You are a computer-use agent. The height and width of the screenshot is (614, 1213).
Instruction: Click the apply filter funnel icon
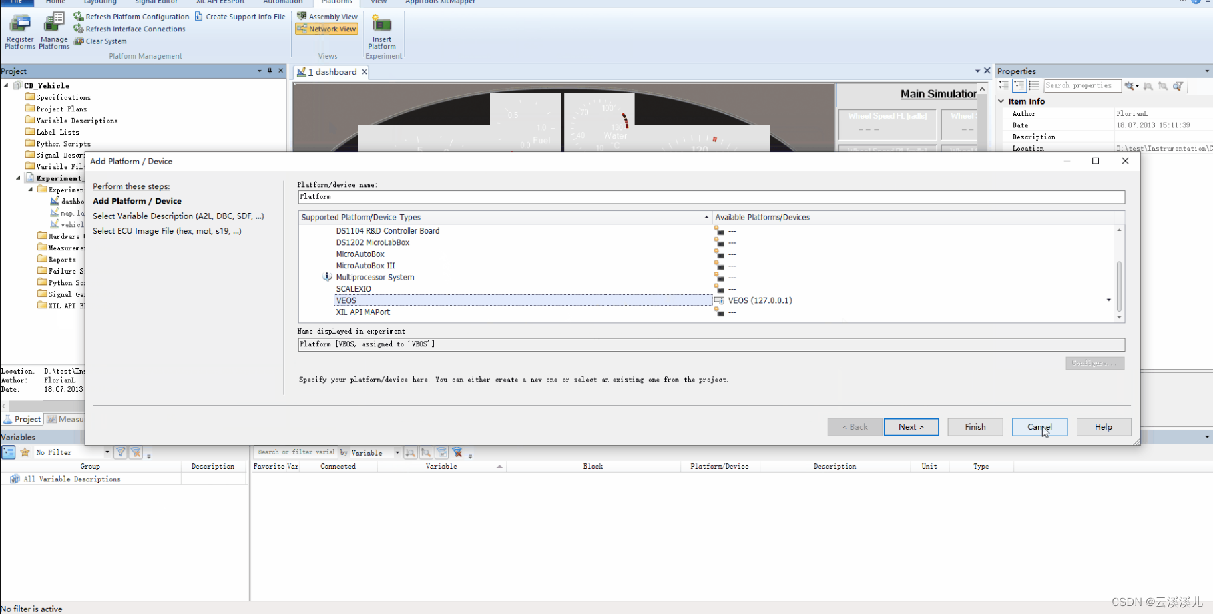click(121, 452)
